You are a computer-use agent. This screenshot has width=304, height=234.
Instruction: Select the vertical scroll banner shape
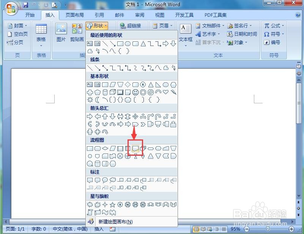coord(90,212)
